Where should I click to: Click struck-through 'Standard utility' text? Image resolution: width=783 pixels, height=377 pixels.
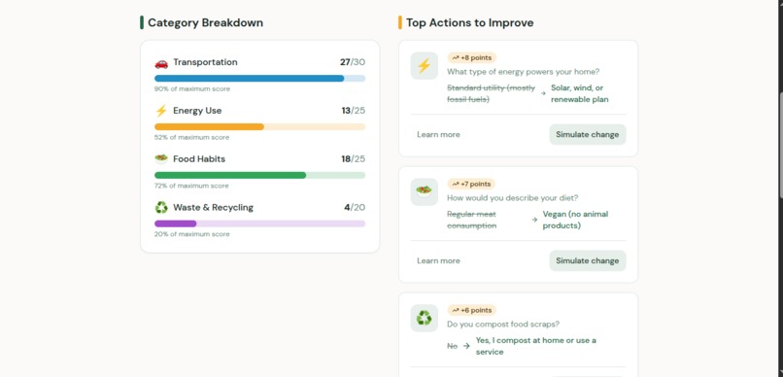tap(491, 93)
